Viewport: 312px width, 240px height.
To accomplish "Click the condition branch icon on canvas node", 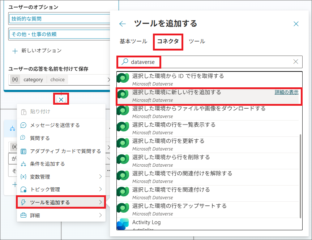I will (x=12, y=128).
